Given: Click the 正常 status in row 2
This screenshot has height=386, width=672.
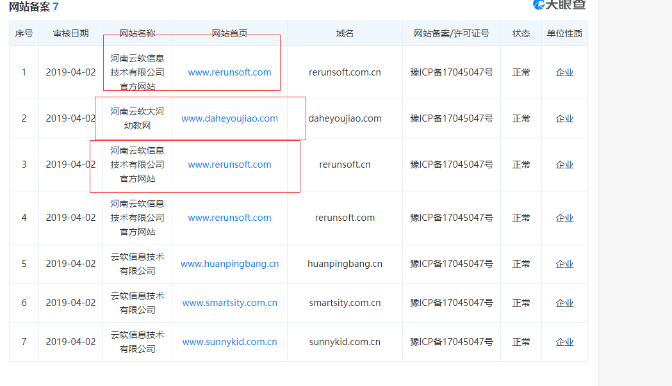Looking at the screenshot, I should 521,118.
